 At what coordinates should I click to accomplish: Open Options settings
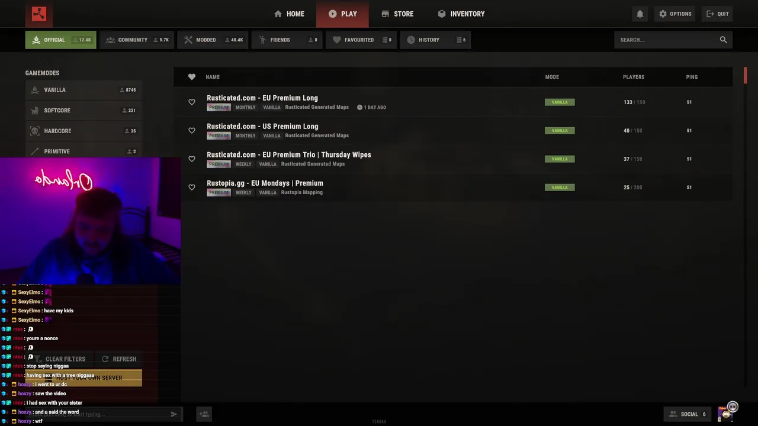[675, 14]
